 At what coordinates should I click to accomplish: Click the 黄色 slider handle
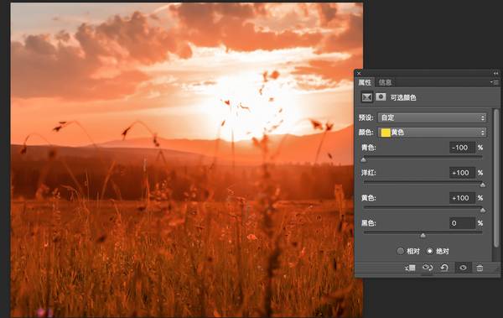(483, 210)
